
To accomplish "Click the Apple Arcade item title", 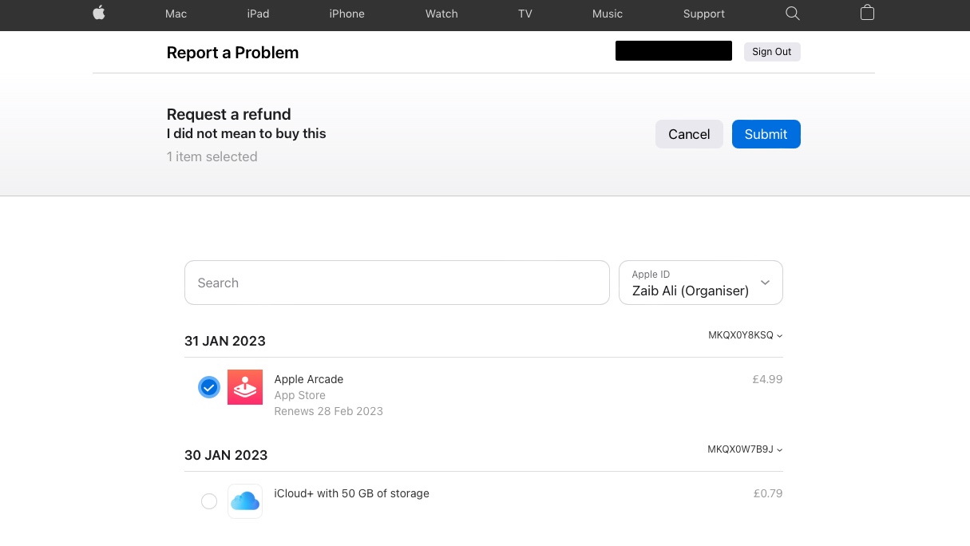I will [308, 379].
